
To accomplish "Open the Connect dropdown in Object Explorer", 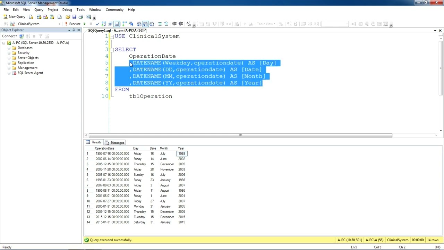I will coord(9,36).
